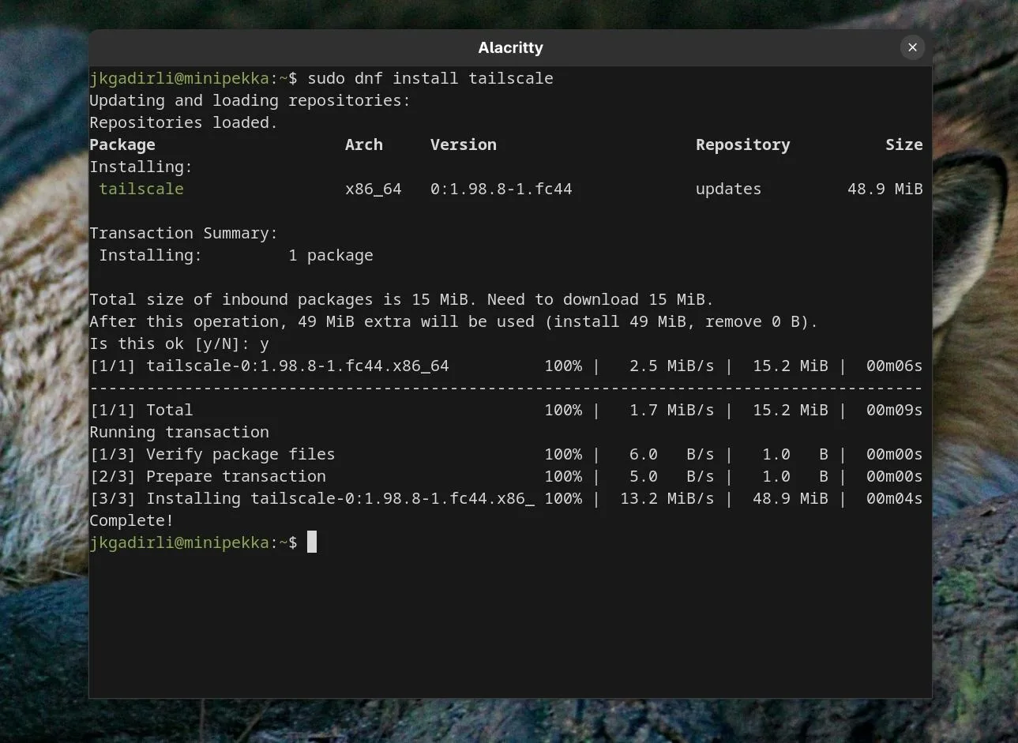Click the "Running transaction" line
Viewport: 1018px width, 743px height.
[179, 432]
